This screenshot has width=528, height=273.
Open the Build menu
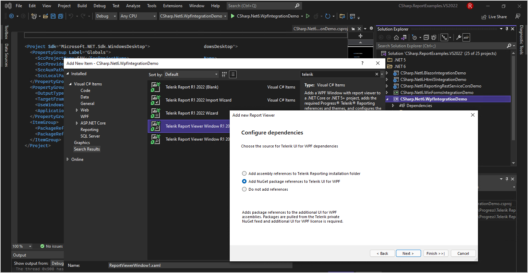[x=82, y=6]
